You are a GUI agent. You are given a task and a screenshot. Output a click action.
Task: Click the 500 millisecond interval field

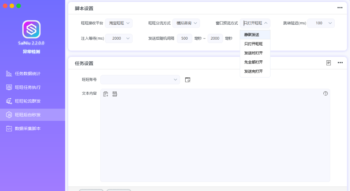pyautogui.click(x=184, y=38)
